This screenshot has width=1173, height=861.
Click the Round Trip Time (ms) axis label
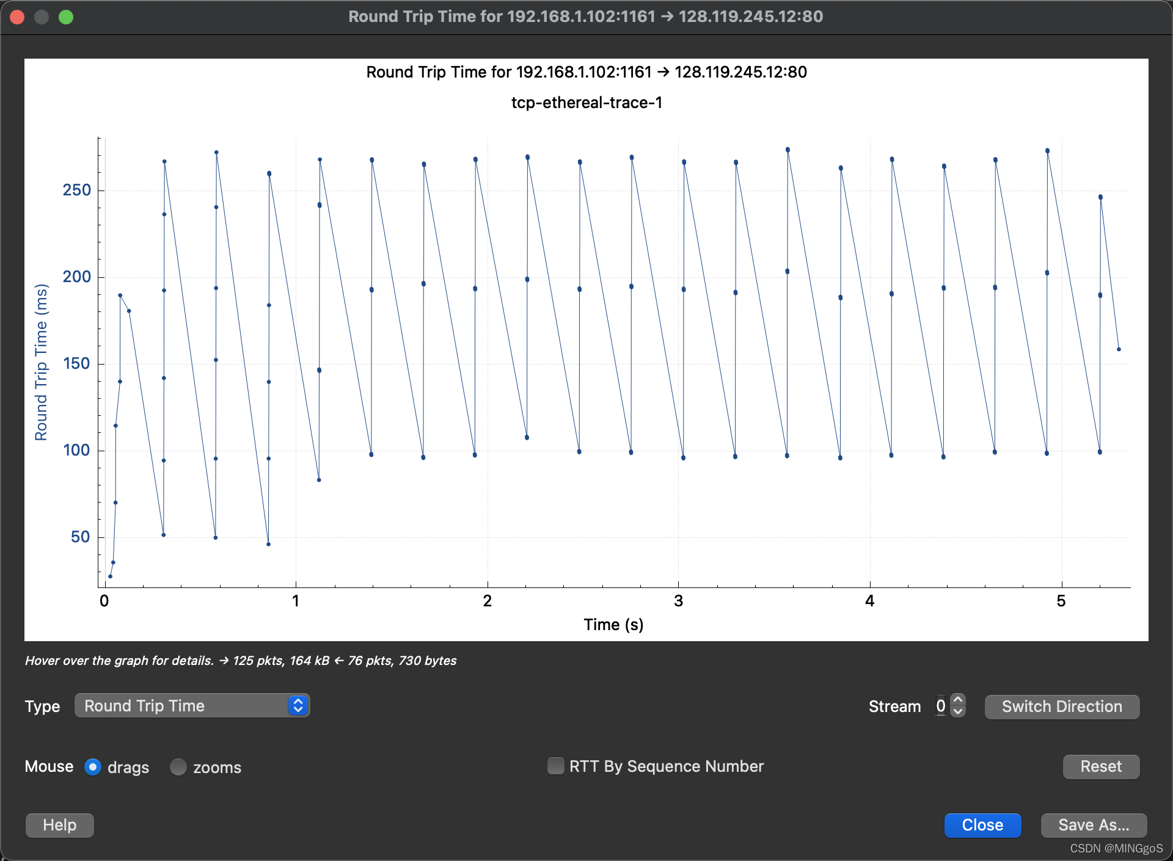click(41, 362)
